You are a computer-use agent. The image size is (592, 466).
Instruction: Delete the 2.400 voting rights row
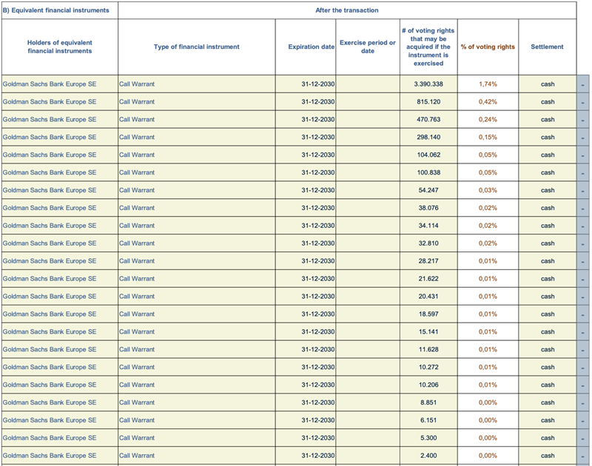(583, 456)
